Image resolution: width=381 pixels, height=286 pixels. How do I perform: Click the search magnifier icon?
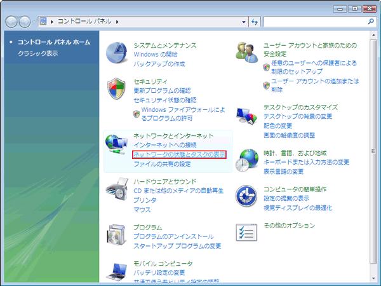[371, 22]
